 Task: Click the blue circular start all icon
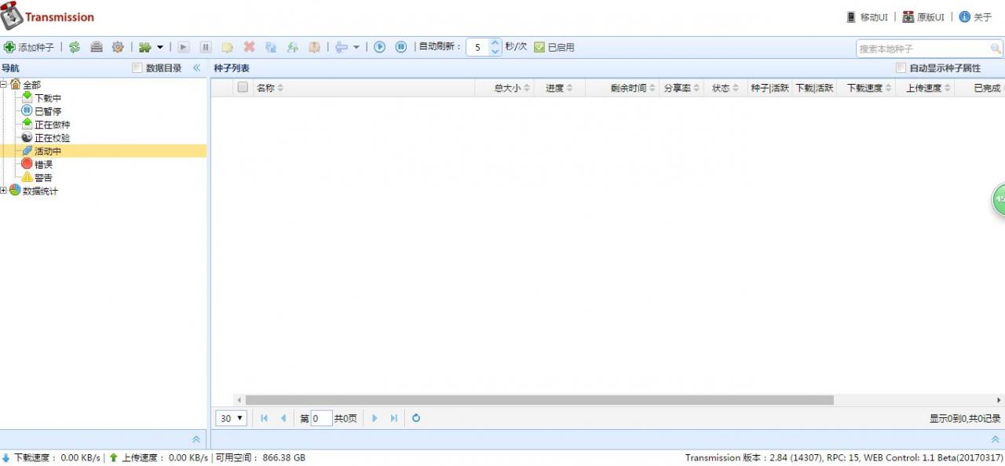pos(379,47)
